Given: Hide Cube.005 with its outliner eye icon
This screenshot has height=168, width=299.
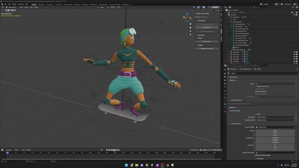Looking at the screenshot, I should coord(294,52).
